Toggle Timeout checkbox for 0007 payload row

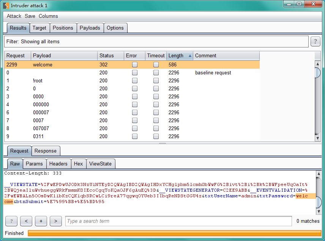156,120
